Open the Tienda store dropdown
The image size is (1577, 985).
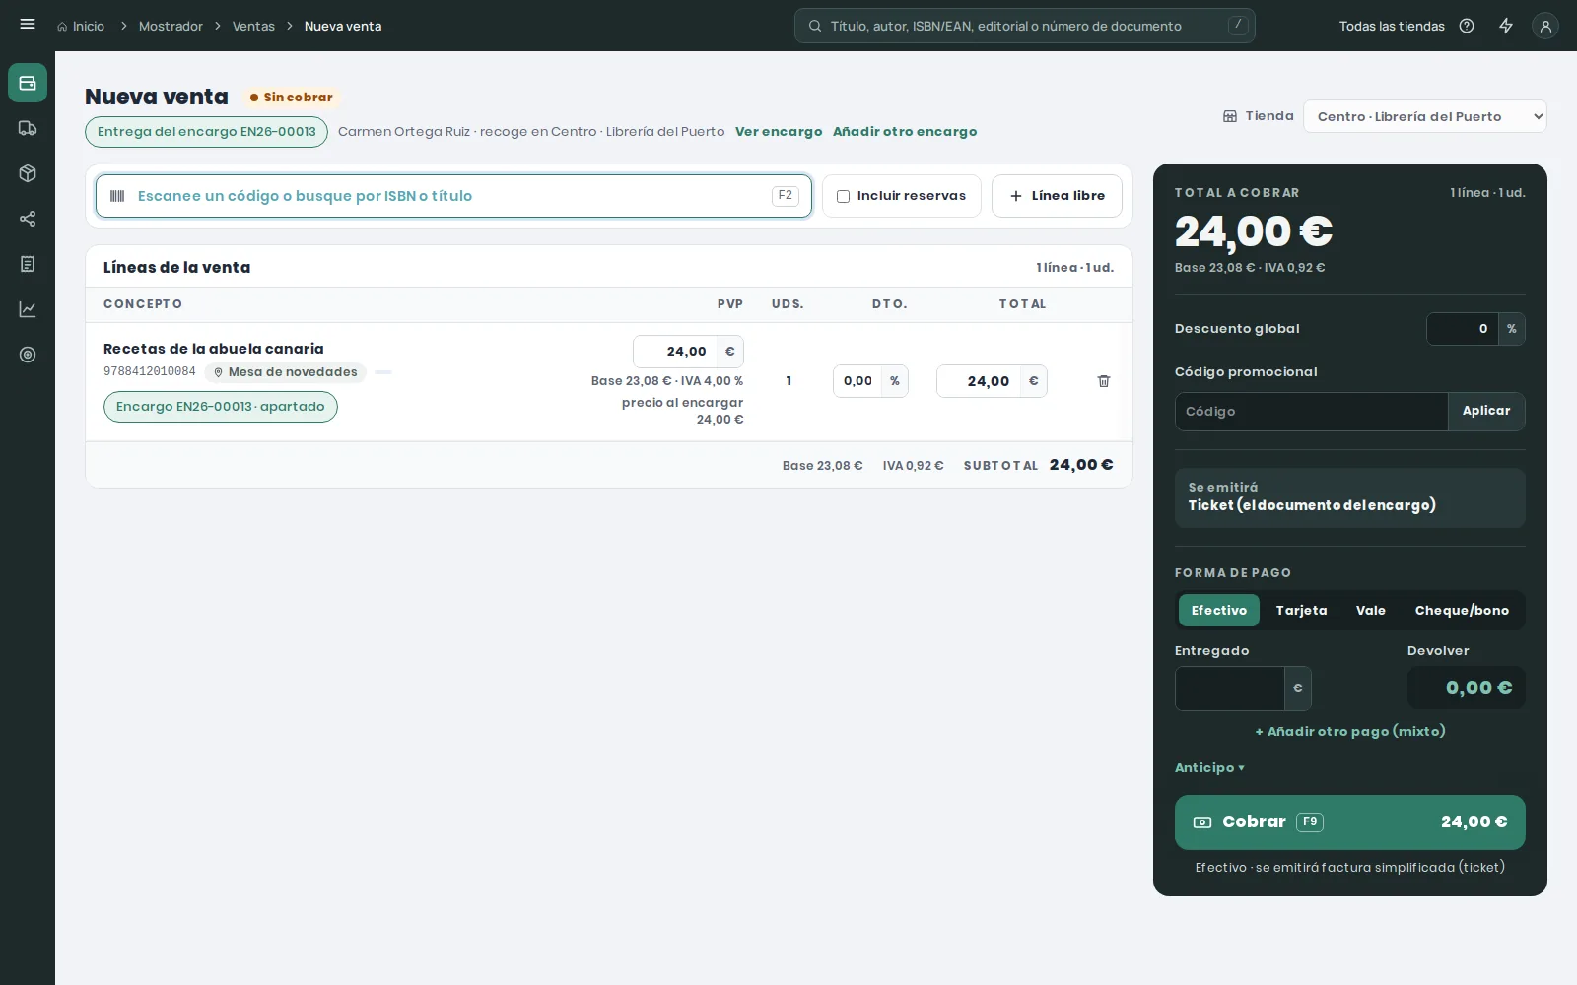pyautogui.click(x=1425, y=116)
